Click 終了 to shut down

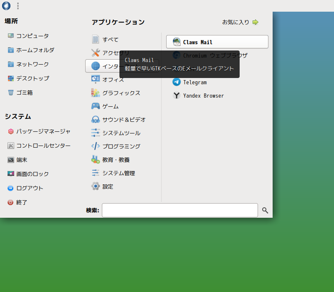pos(17,202)
